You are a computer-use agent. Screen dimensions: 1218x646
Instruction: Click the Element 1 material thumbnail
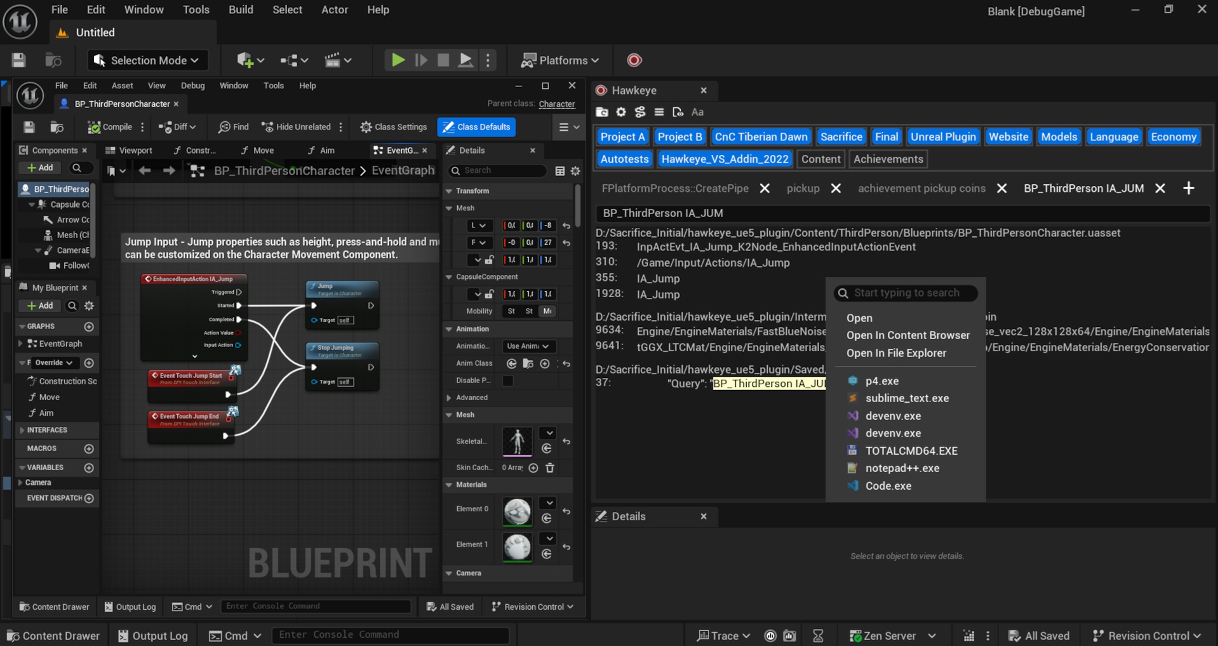tap(517, 547)
